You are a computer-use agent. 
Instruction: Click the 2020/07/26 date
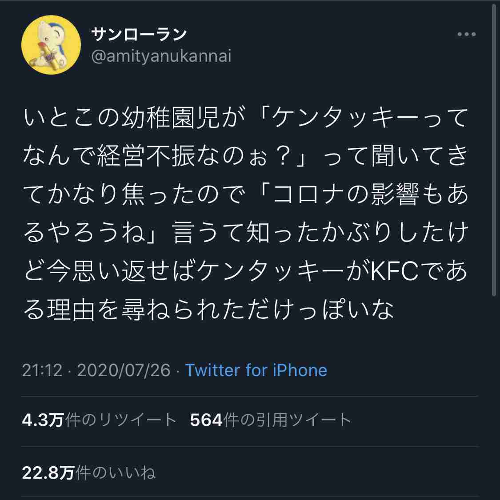coord(124,370)
